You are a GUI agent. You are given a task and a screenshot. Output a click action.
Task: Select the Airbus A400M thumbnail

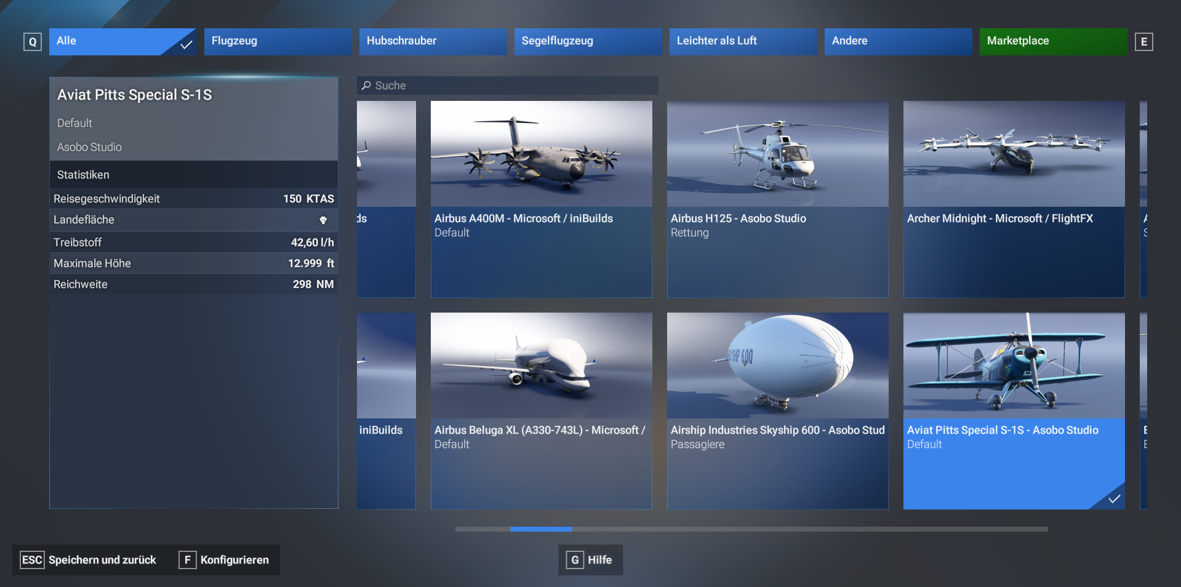(542, 154)
